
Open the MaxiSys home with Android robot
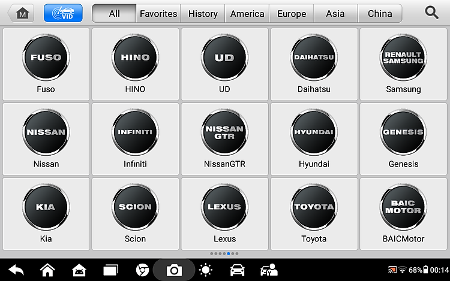pyautogui.click(x=79, y=270)
